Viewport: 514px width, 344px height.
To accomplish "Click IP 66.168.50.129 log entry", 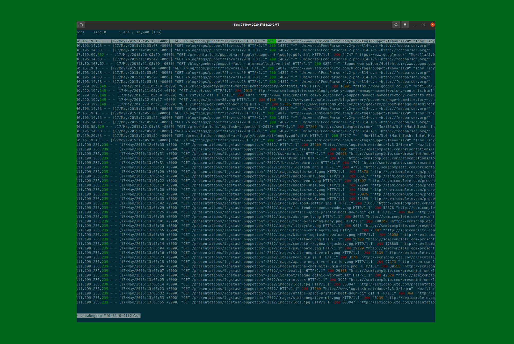I will pos(256,127).
